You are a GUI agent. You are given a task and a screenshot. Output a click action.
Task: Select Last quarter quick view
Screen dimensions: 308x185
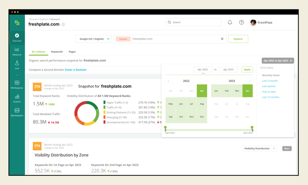269,86
